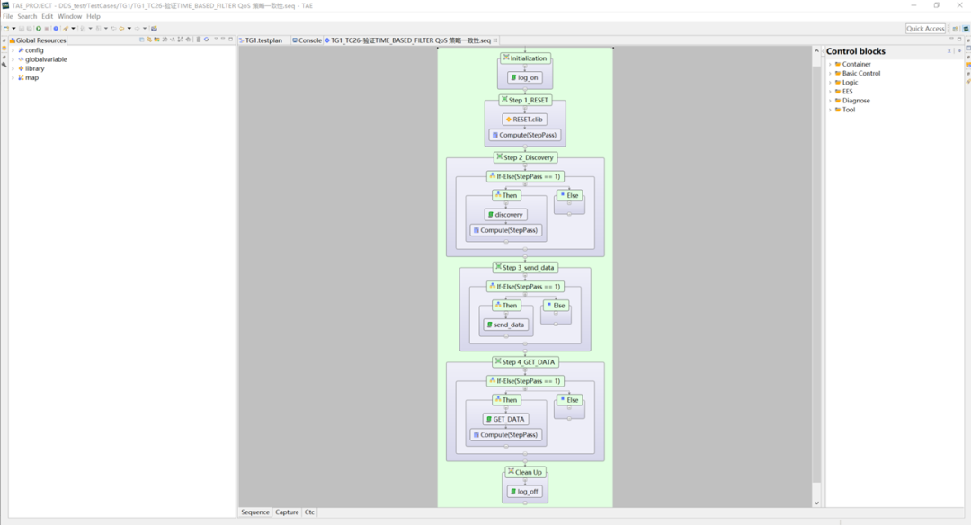Click the green Run button in toolbar
The width and height of the screenshot is (971, 525).
[x=39, y=29]
